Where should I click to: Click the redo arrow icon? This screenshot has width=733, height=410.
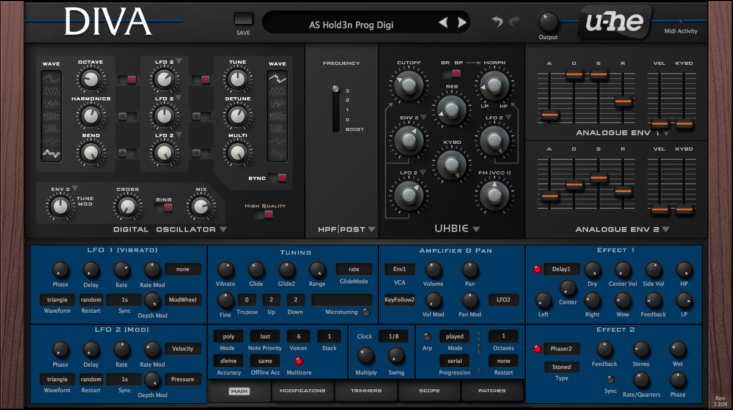click(515, 21)
